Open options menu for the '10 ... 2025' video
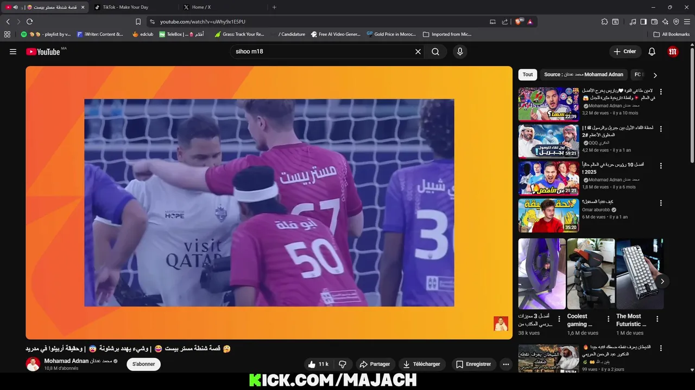 [661, 166]
